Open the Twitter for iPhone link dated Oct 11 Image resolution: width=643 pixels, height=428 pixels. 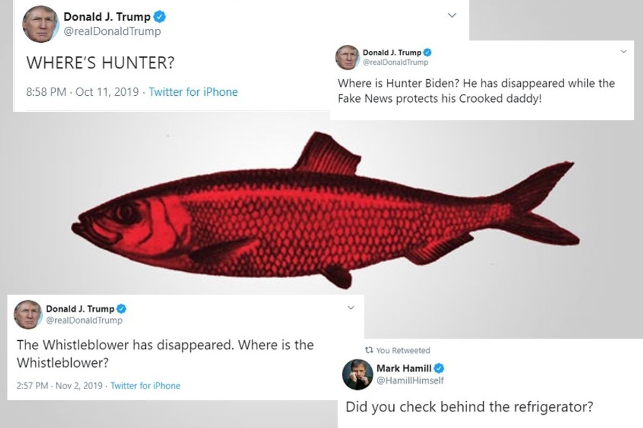[193, 92]
